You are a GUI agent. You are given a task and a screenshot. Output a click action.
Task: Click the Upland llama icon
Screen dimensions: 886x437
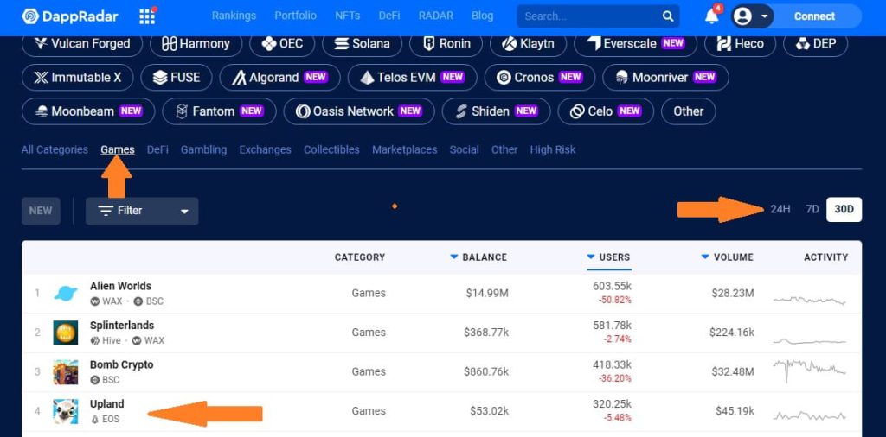click(66, 412)
